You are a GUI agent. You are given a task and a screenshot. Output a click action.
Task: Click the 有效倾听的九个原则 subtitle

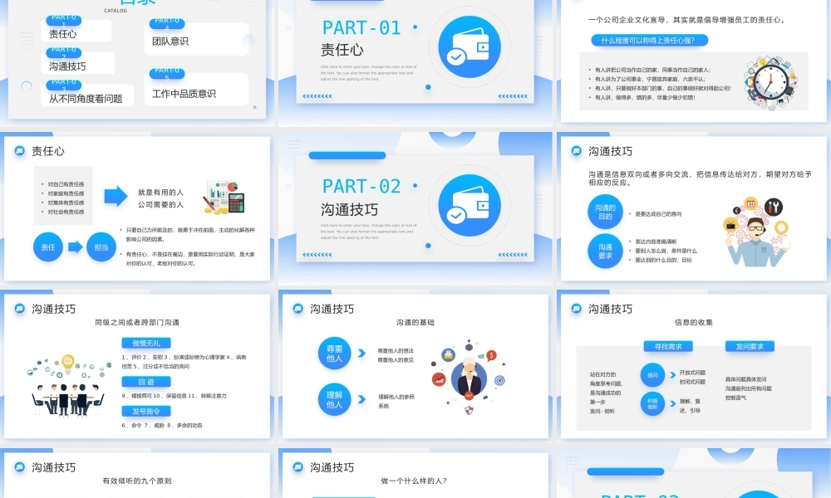pos(137,481)
